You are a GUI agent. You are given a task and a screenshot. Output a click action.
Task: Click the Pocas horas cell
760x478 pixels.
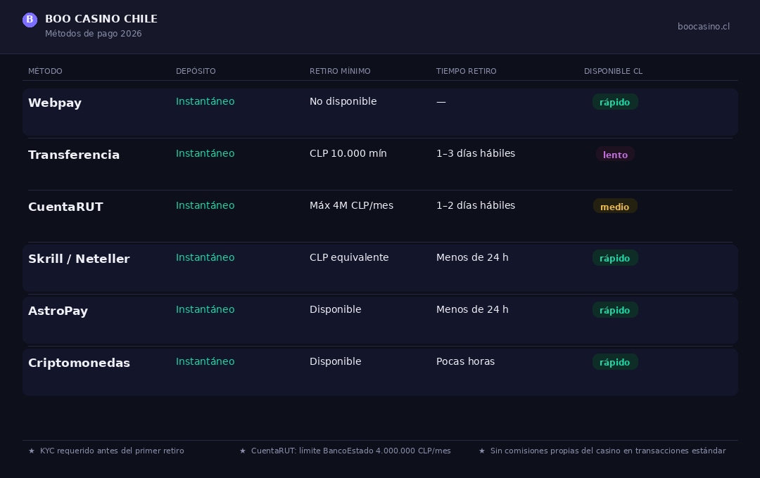(465, 361)
